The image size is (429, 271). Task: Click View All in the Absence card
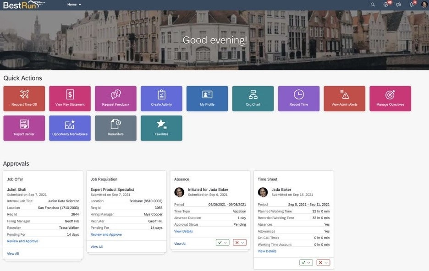[x=180, y=244]
